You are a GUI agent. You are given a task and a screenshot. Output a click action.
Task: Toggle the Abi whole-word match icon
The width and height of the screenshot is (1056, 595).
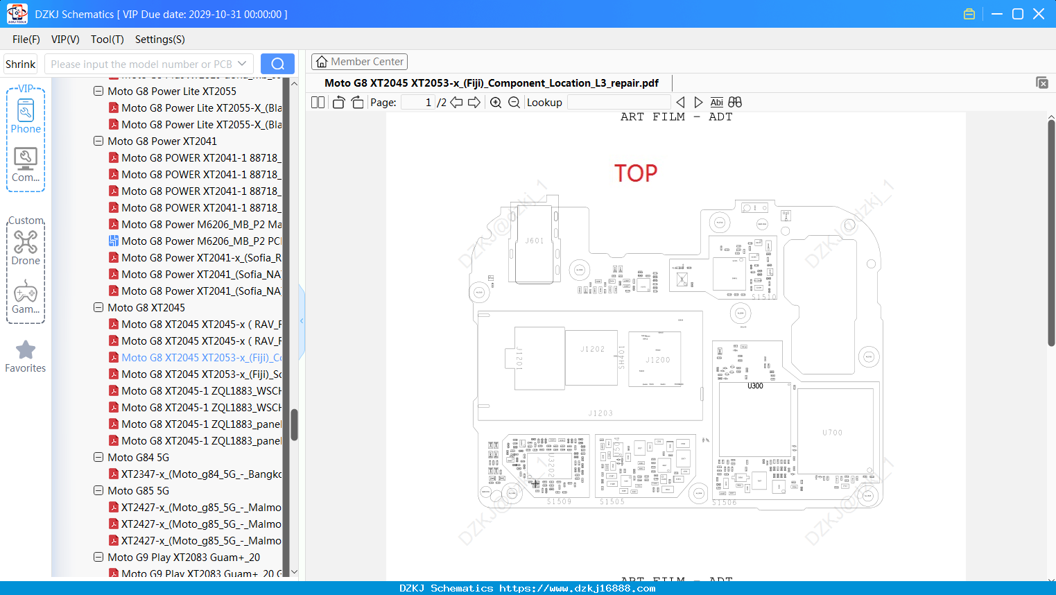click(717, 103)
